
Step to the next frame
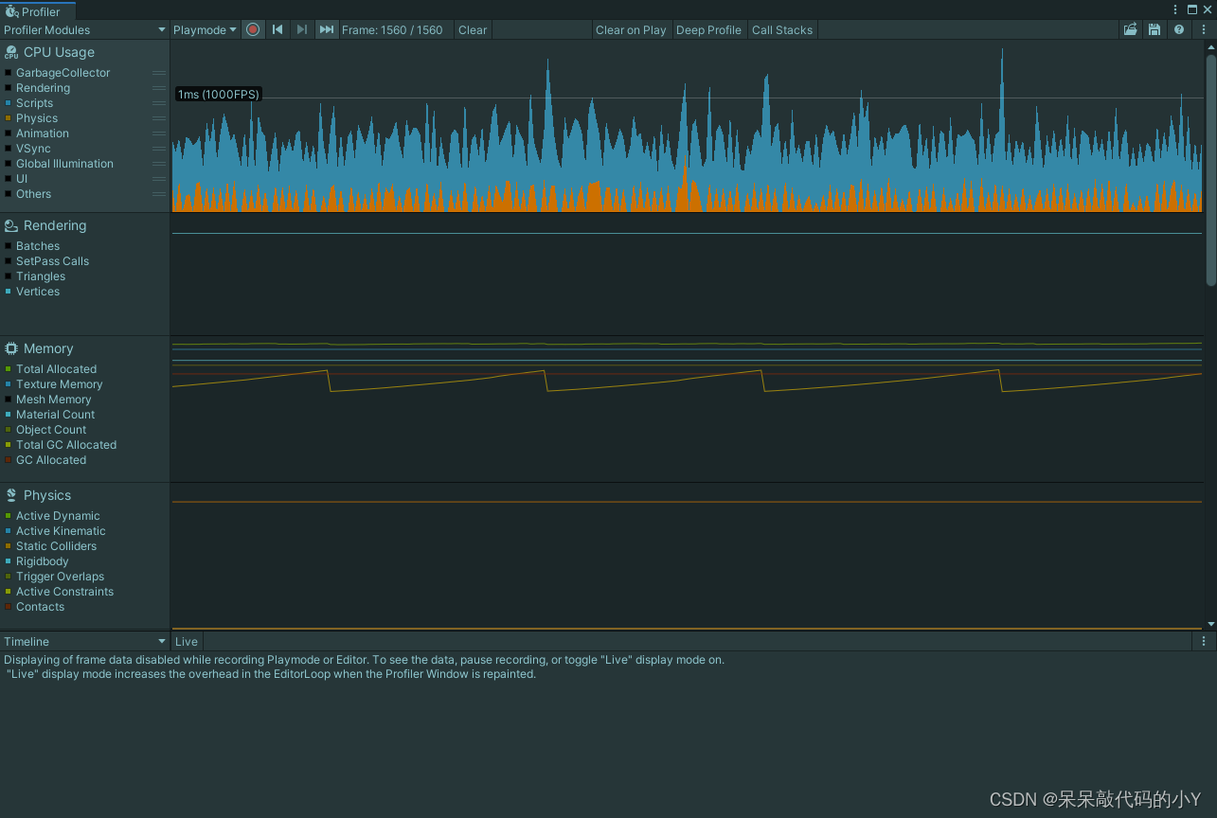coord(302,29)
